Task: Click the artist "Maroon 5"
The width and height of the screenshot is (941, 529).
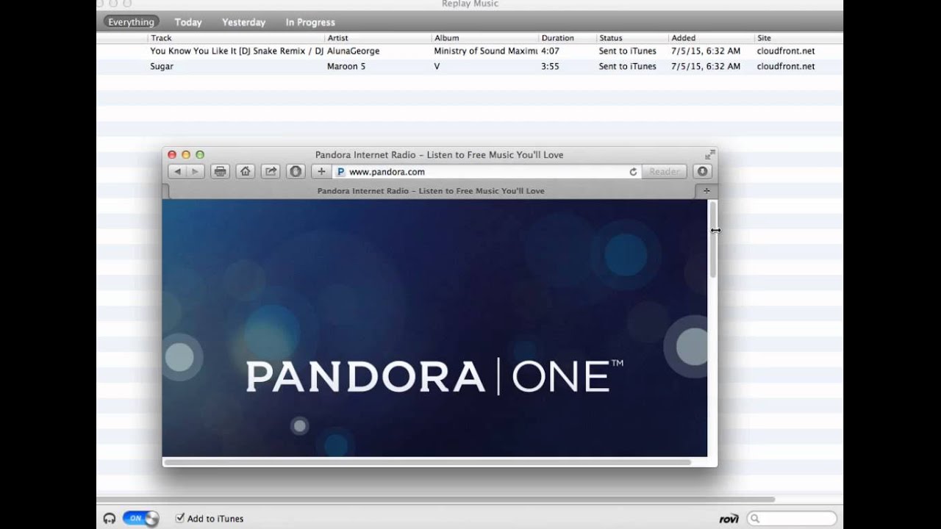Action: 346,66
